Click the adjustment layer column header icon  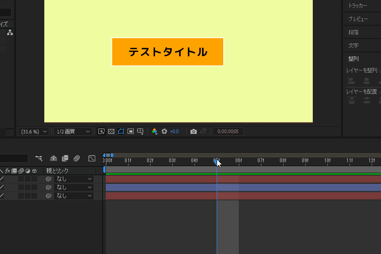pos(28,171)
